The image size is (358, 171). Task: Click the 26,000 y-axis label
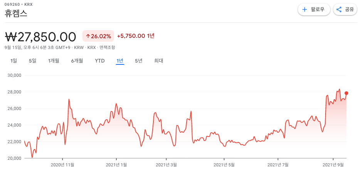coord(15,108)
